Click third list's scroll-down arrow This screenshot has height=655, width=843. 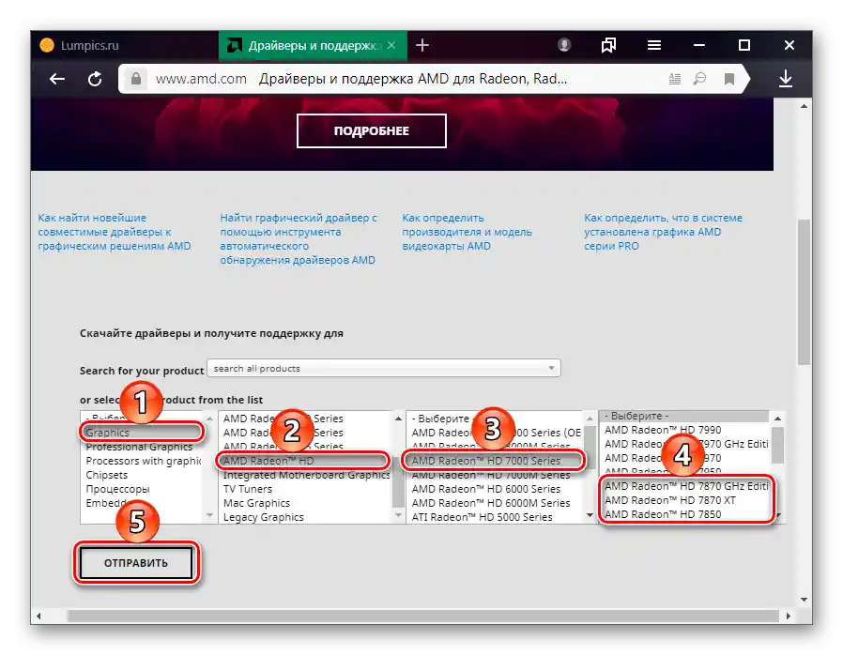click(590, 515)
